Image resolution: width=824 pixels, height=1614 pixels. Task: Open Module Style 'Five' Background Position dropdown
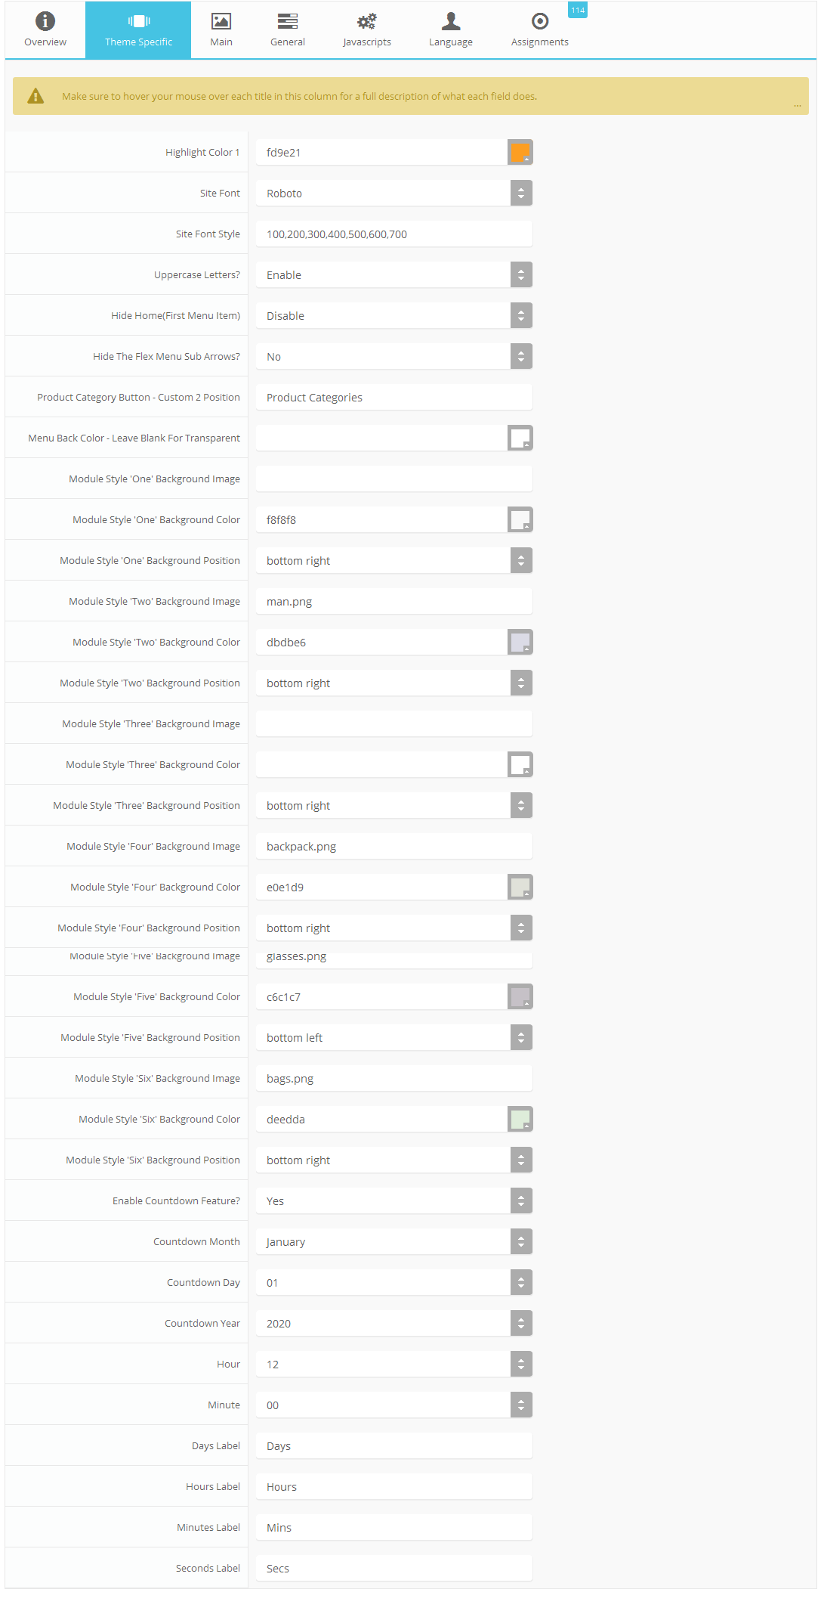point(394,1037)
